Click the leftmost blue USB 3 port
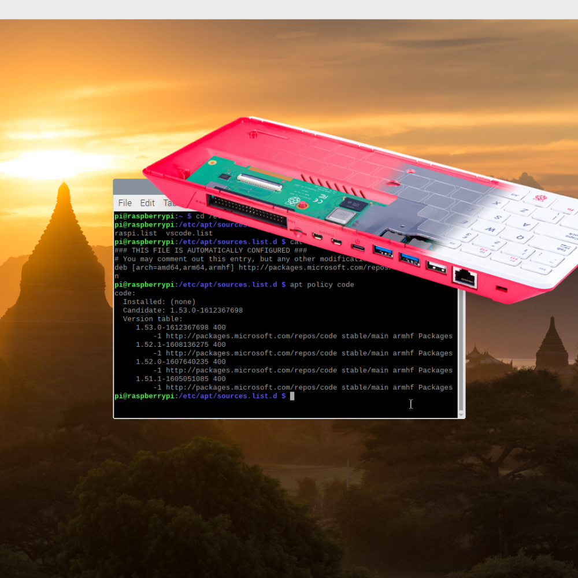This screenshot has height=578, width=578. tap(383, 251)
